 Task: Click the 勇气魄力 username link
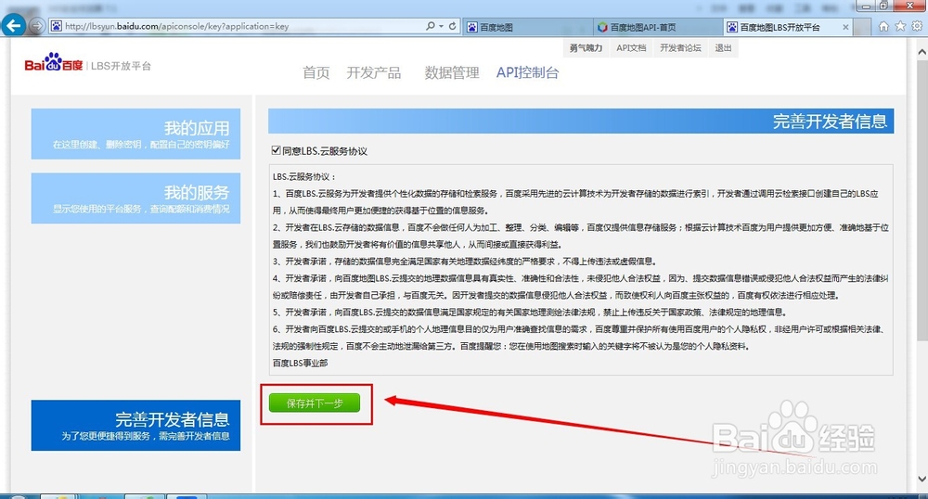click(x=586, y=48)
